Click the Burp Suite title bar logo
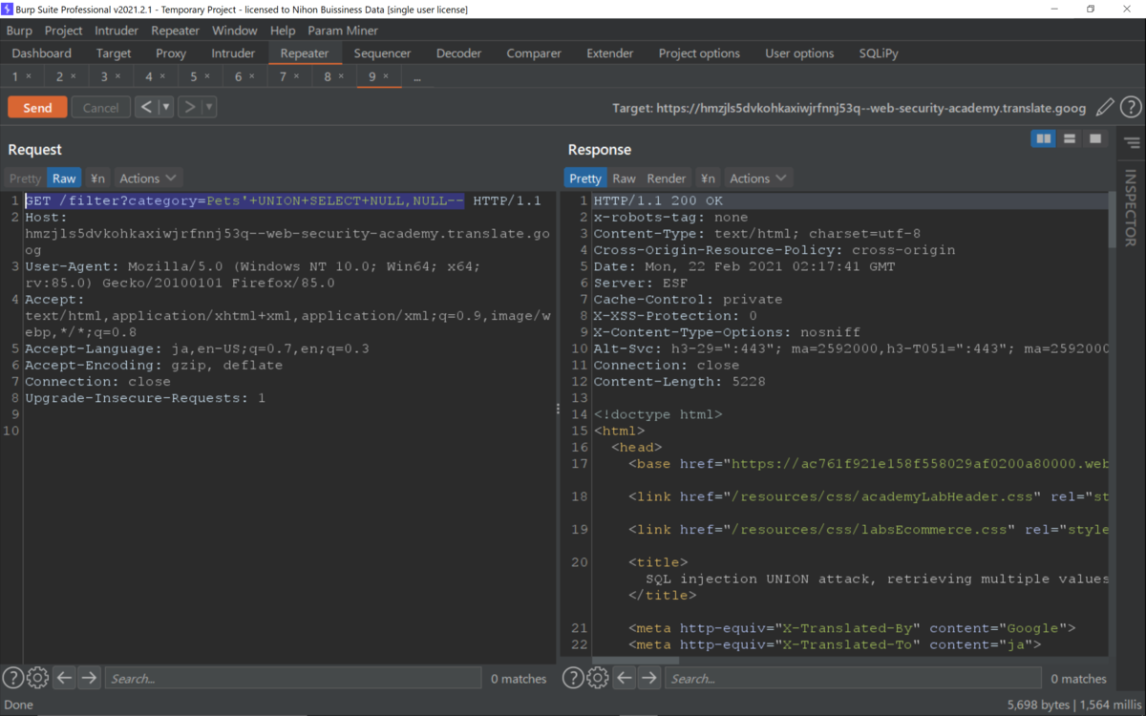The image size is (1146, 716). click(x=9, y=9)
